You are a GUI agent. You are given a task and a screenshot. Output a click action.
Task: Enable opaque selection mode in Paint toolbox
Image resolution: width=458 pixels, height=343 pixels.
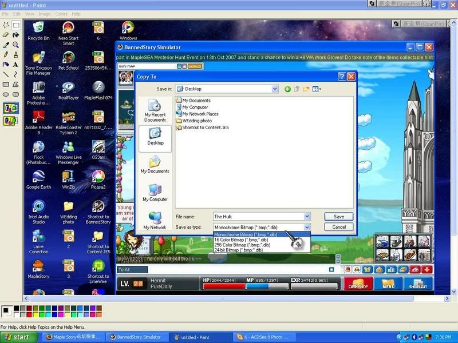click(11, 108)
